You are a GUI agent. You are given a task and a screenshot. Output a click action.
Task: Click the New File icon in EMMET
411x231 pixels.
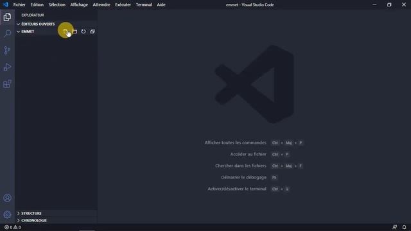[x=66, y=31]
